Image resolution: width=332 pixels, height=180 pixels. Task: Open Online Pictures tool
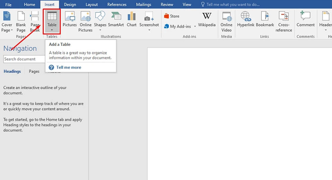click(85, 22)
